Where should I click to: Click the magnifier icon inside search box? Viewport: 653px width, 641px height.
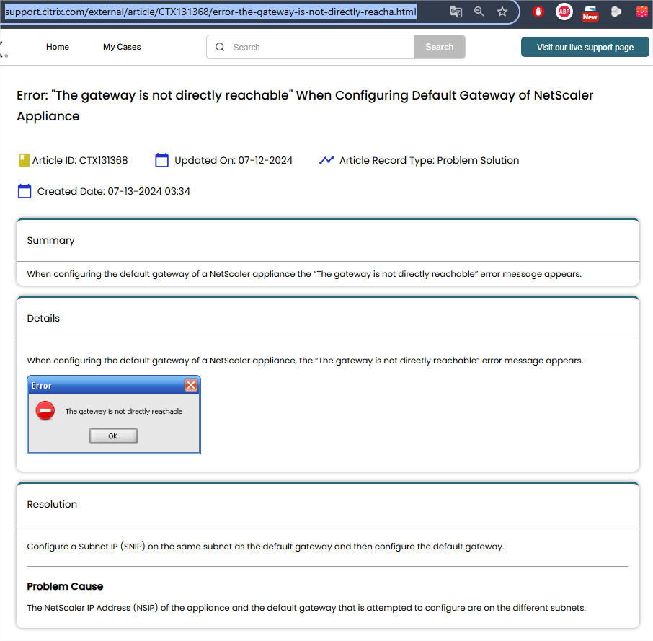(220, 47)
